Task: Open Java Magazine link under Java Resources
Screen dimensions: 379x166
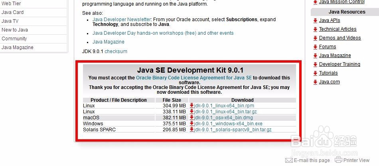Action: [335, 55]
